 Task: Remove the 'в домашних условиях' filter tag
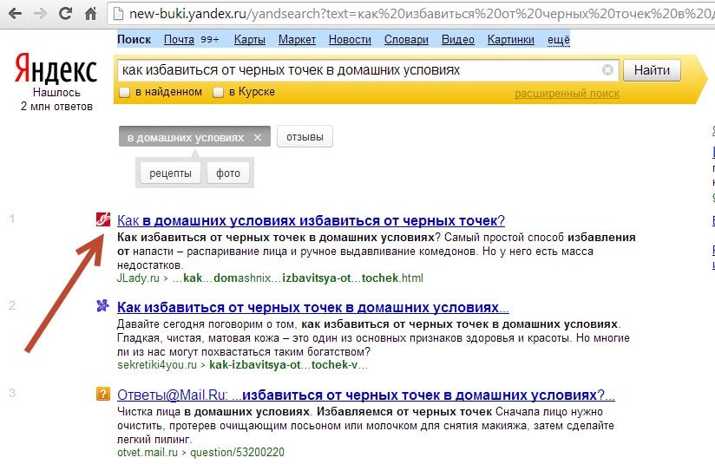[258, 138]
